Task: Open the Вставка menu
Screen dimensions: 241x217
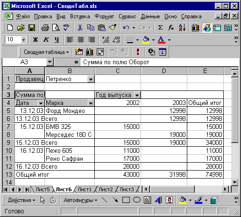Action: (80, 16)
